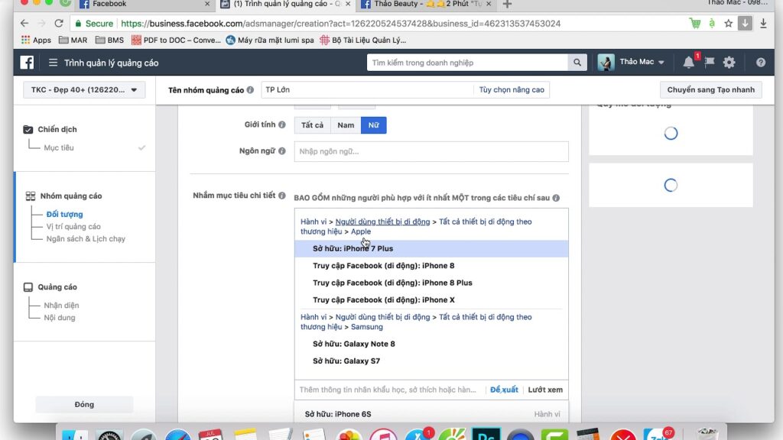783x440 pixels.
Task: Switch to the Facebook browser tab
Action: tap(145, 5)
